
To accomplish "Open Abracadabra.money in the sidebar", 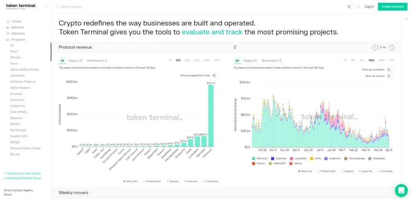I will click(x=25, y=70).
